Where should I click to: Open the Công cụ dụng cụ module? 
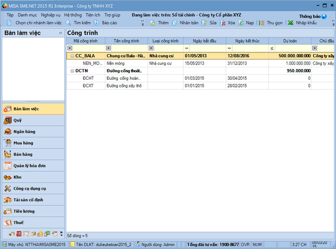click(33, 189)
